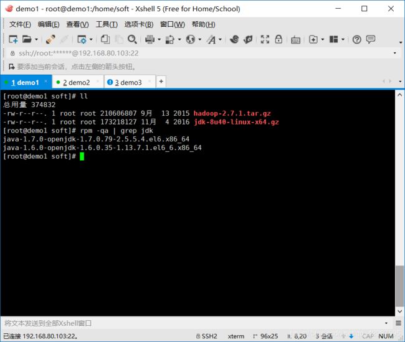Click the blue download arrow in status bar
The height and width of the screenshot is (342, 405).
click(x=351, y=336)
